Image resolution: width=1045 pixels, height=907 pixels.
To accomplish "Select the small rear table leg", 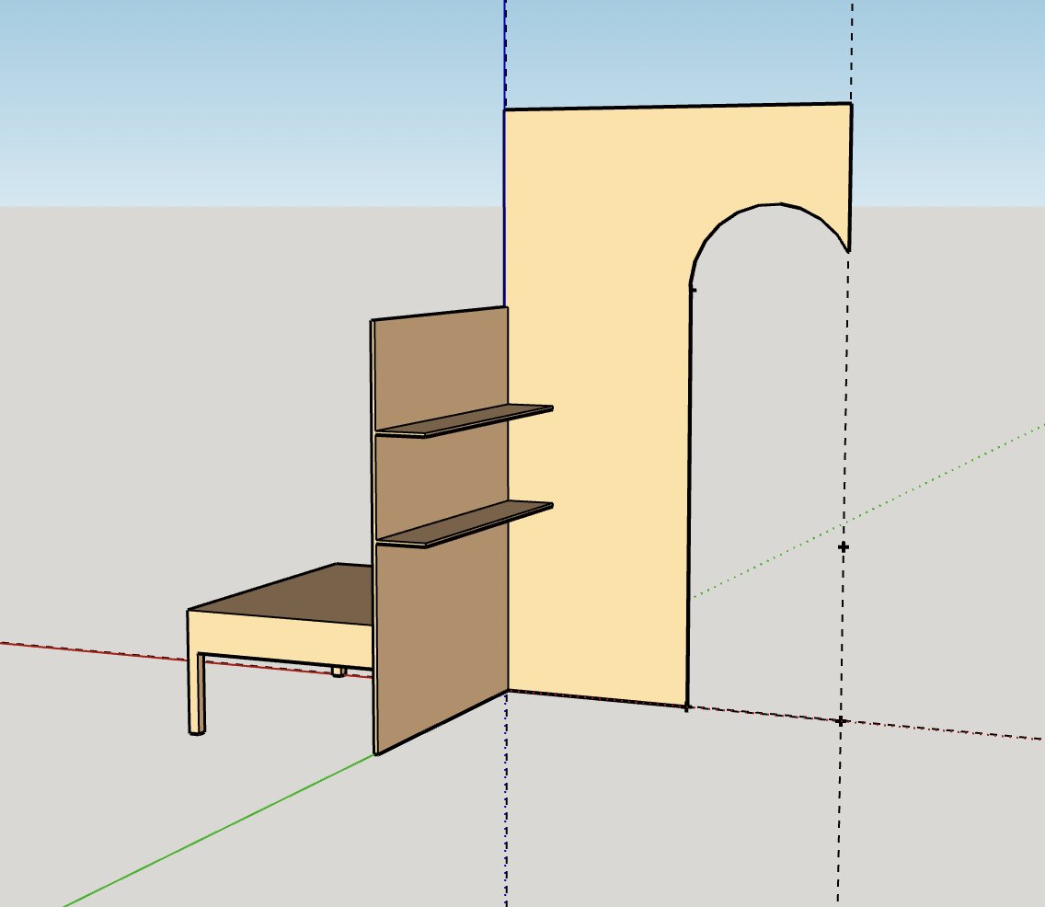I will 339,672.
